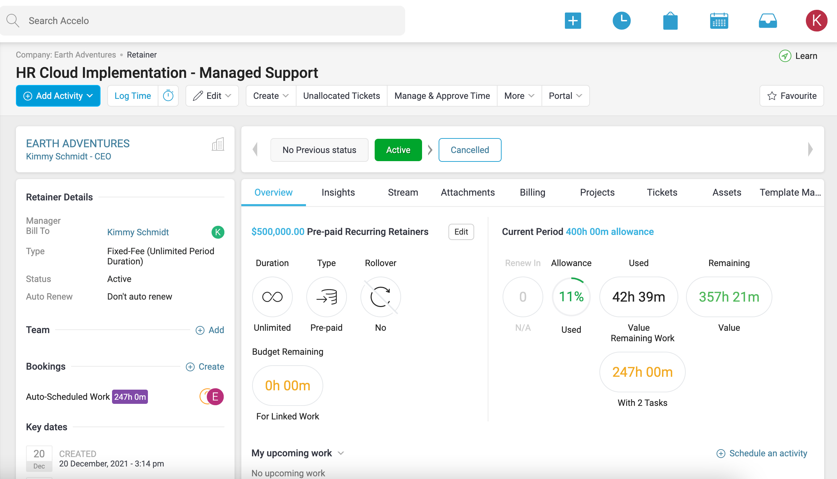Click the No Previous status button
Screen dimensions: 837x479
(x=319, y=150)
